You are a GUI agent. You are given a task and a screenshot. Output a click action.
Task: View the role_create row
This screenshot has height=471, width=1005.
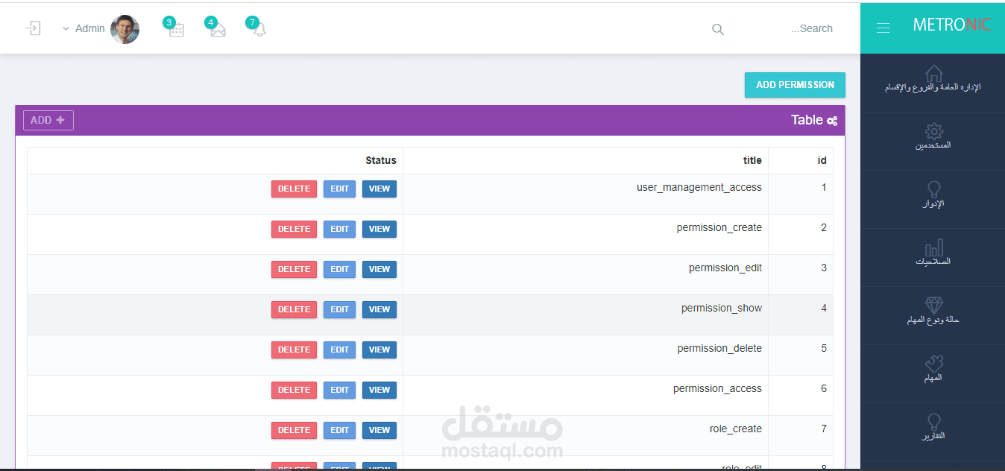[379, 431]
